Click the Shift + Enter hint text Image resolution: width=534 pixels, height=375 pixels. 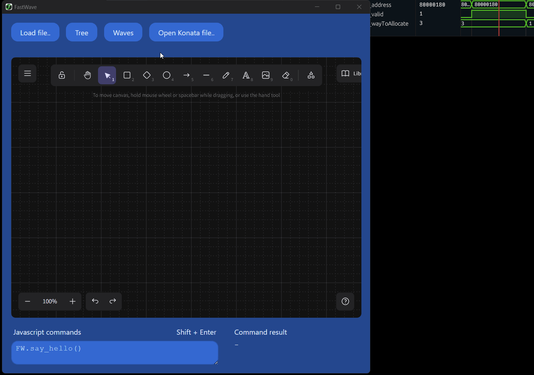point(196,332)
